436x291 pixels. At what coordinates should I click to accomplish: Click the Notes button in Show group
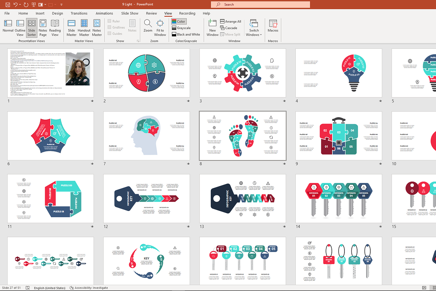tap(132, 26)
